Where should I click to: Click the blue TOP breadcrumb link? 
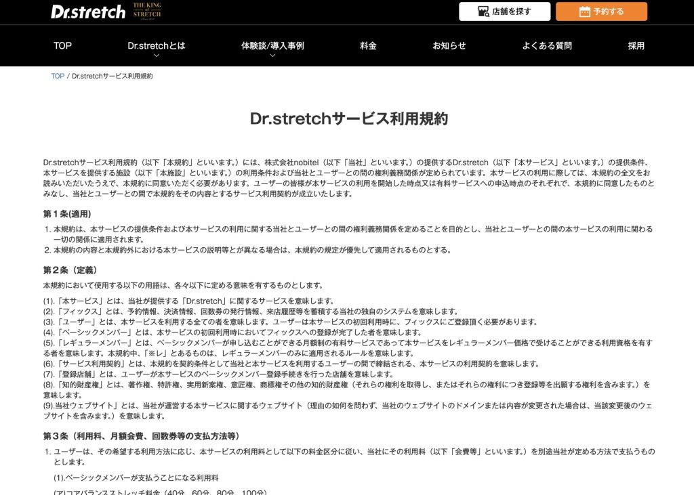[x=58, y=76]
